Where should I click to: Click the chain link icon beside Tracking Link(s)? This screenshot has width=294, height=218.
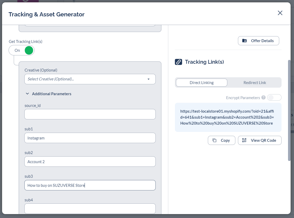179,62
